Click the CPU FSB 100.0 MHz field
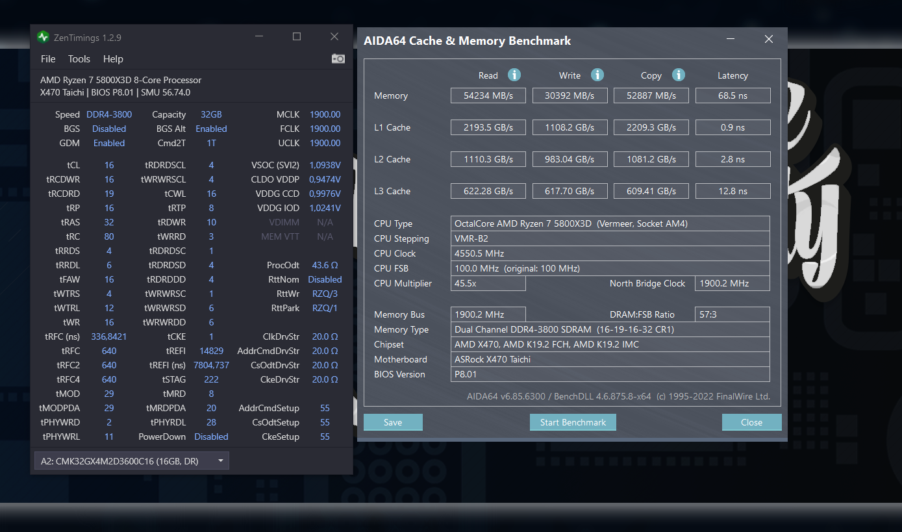This screenshot has width=902, height=532. [x=610, y=268]
